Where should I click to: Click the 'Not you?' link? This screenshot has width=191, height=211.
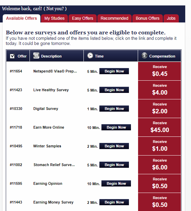tap(55, 9)
